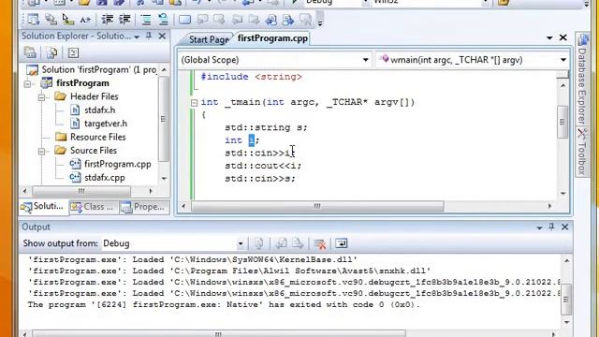Toggle word wrap in Output window
The image size is (599, 337).
341,243
